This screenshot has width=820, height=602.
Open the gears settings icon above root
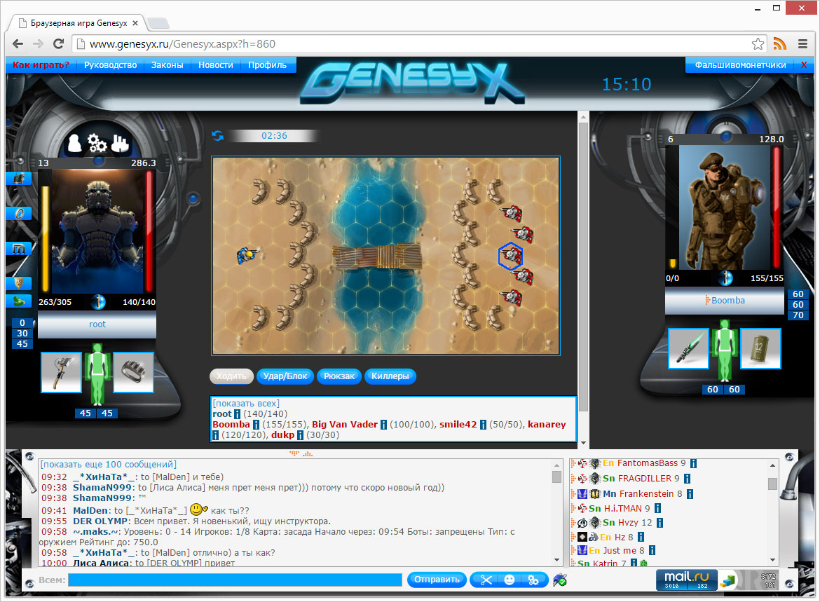[x=97, y=143]
